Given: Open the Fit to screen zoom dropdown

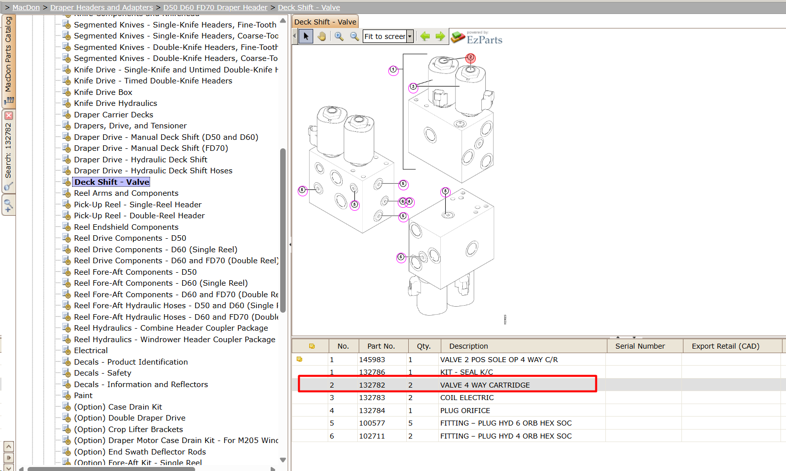Looking at the screenshot, I should click(x=410, y=36).
